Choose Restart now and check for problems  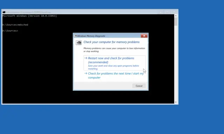click(114, 63)
